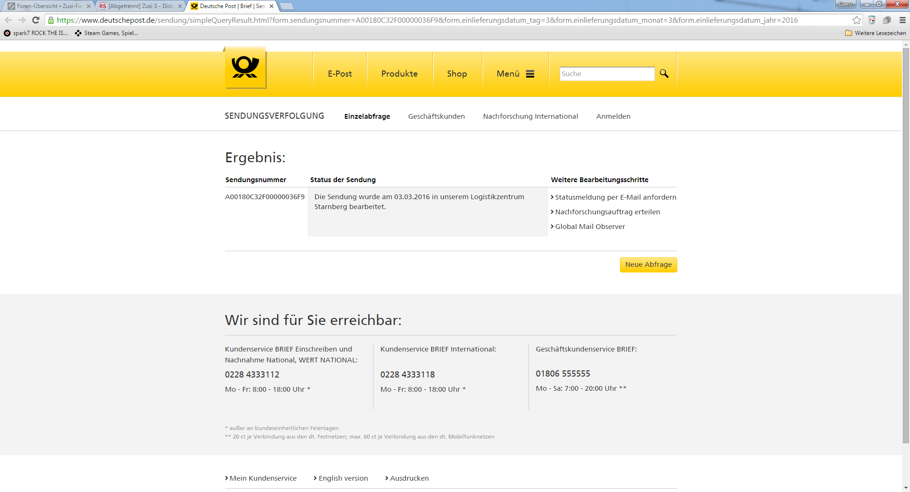Viewport: 910px width, 492px height.
Task: Close the [Abgetrennt] Zusi 3 tab
Action: (x=180, y=6)
